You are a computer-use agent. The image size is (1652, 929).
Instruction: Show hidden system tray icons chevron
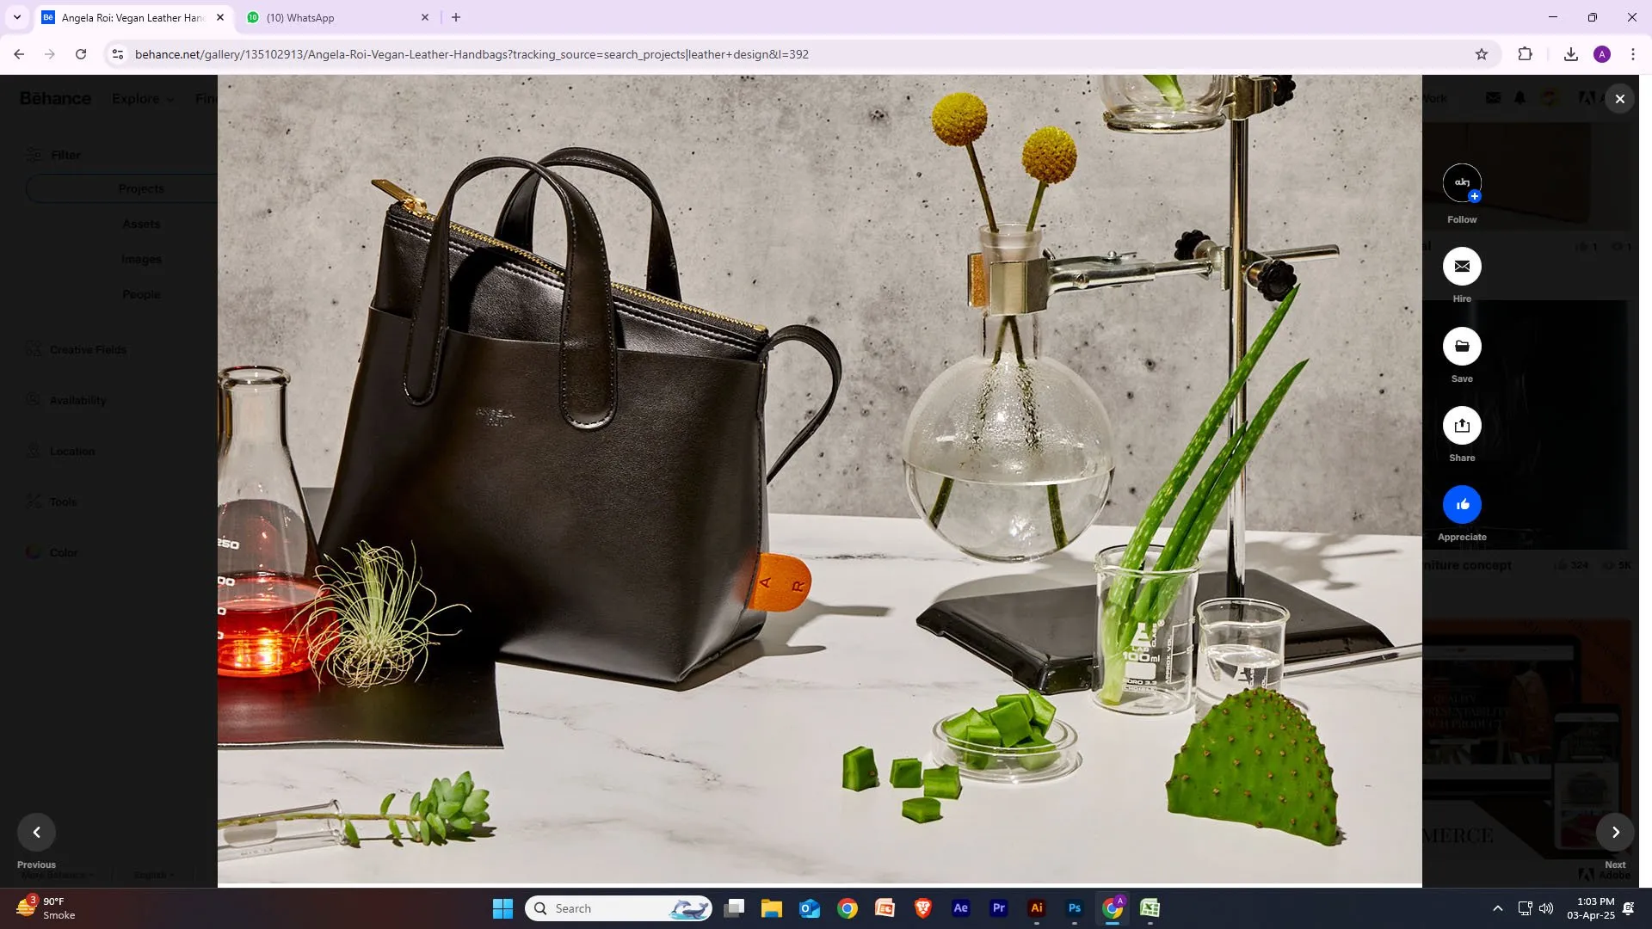(1497, 908)
